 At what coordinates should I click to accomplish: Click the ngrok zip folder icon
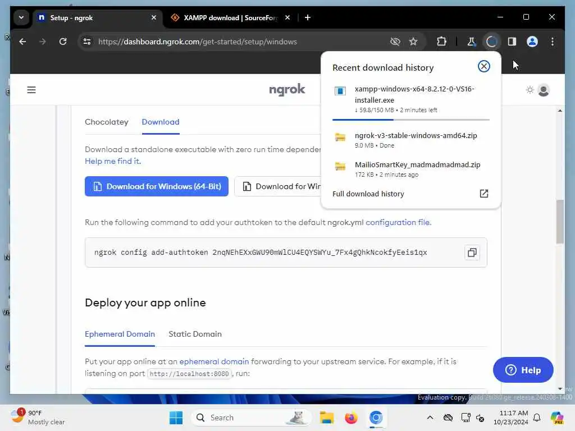[340, 137]
